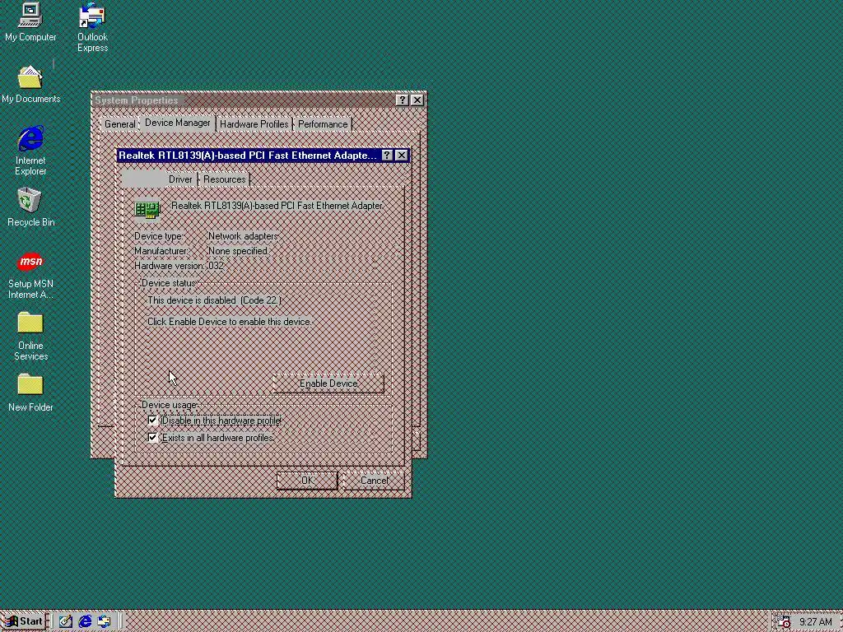
Task: Click the 'Network adapters' device type value
Action: pos(244,236)
